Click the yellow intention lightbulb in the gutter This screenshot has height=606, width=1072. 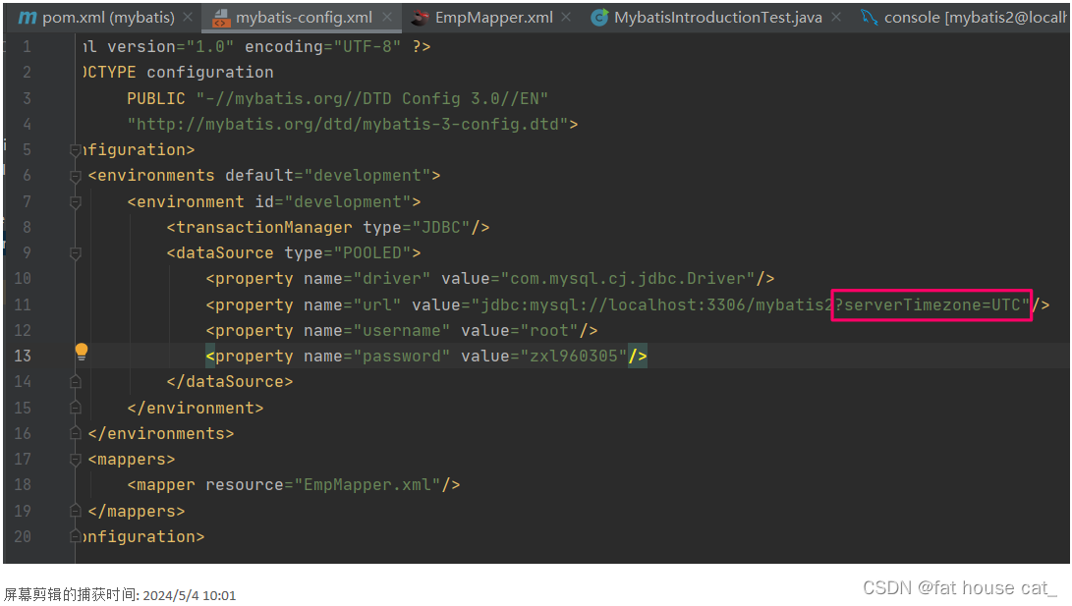point(82,350)
